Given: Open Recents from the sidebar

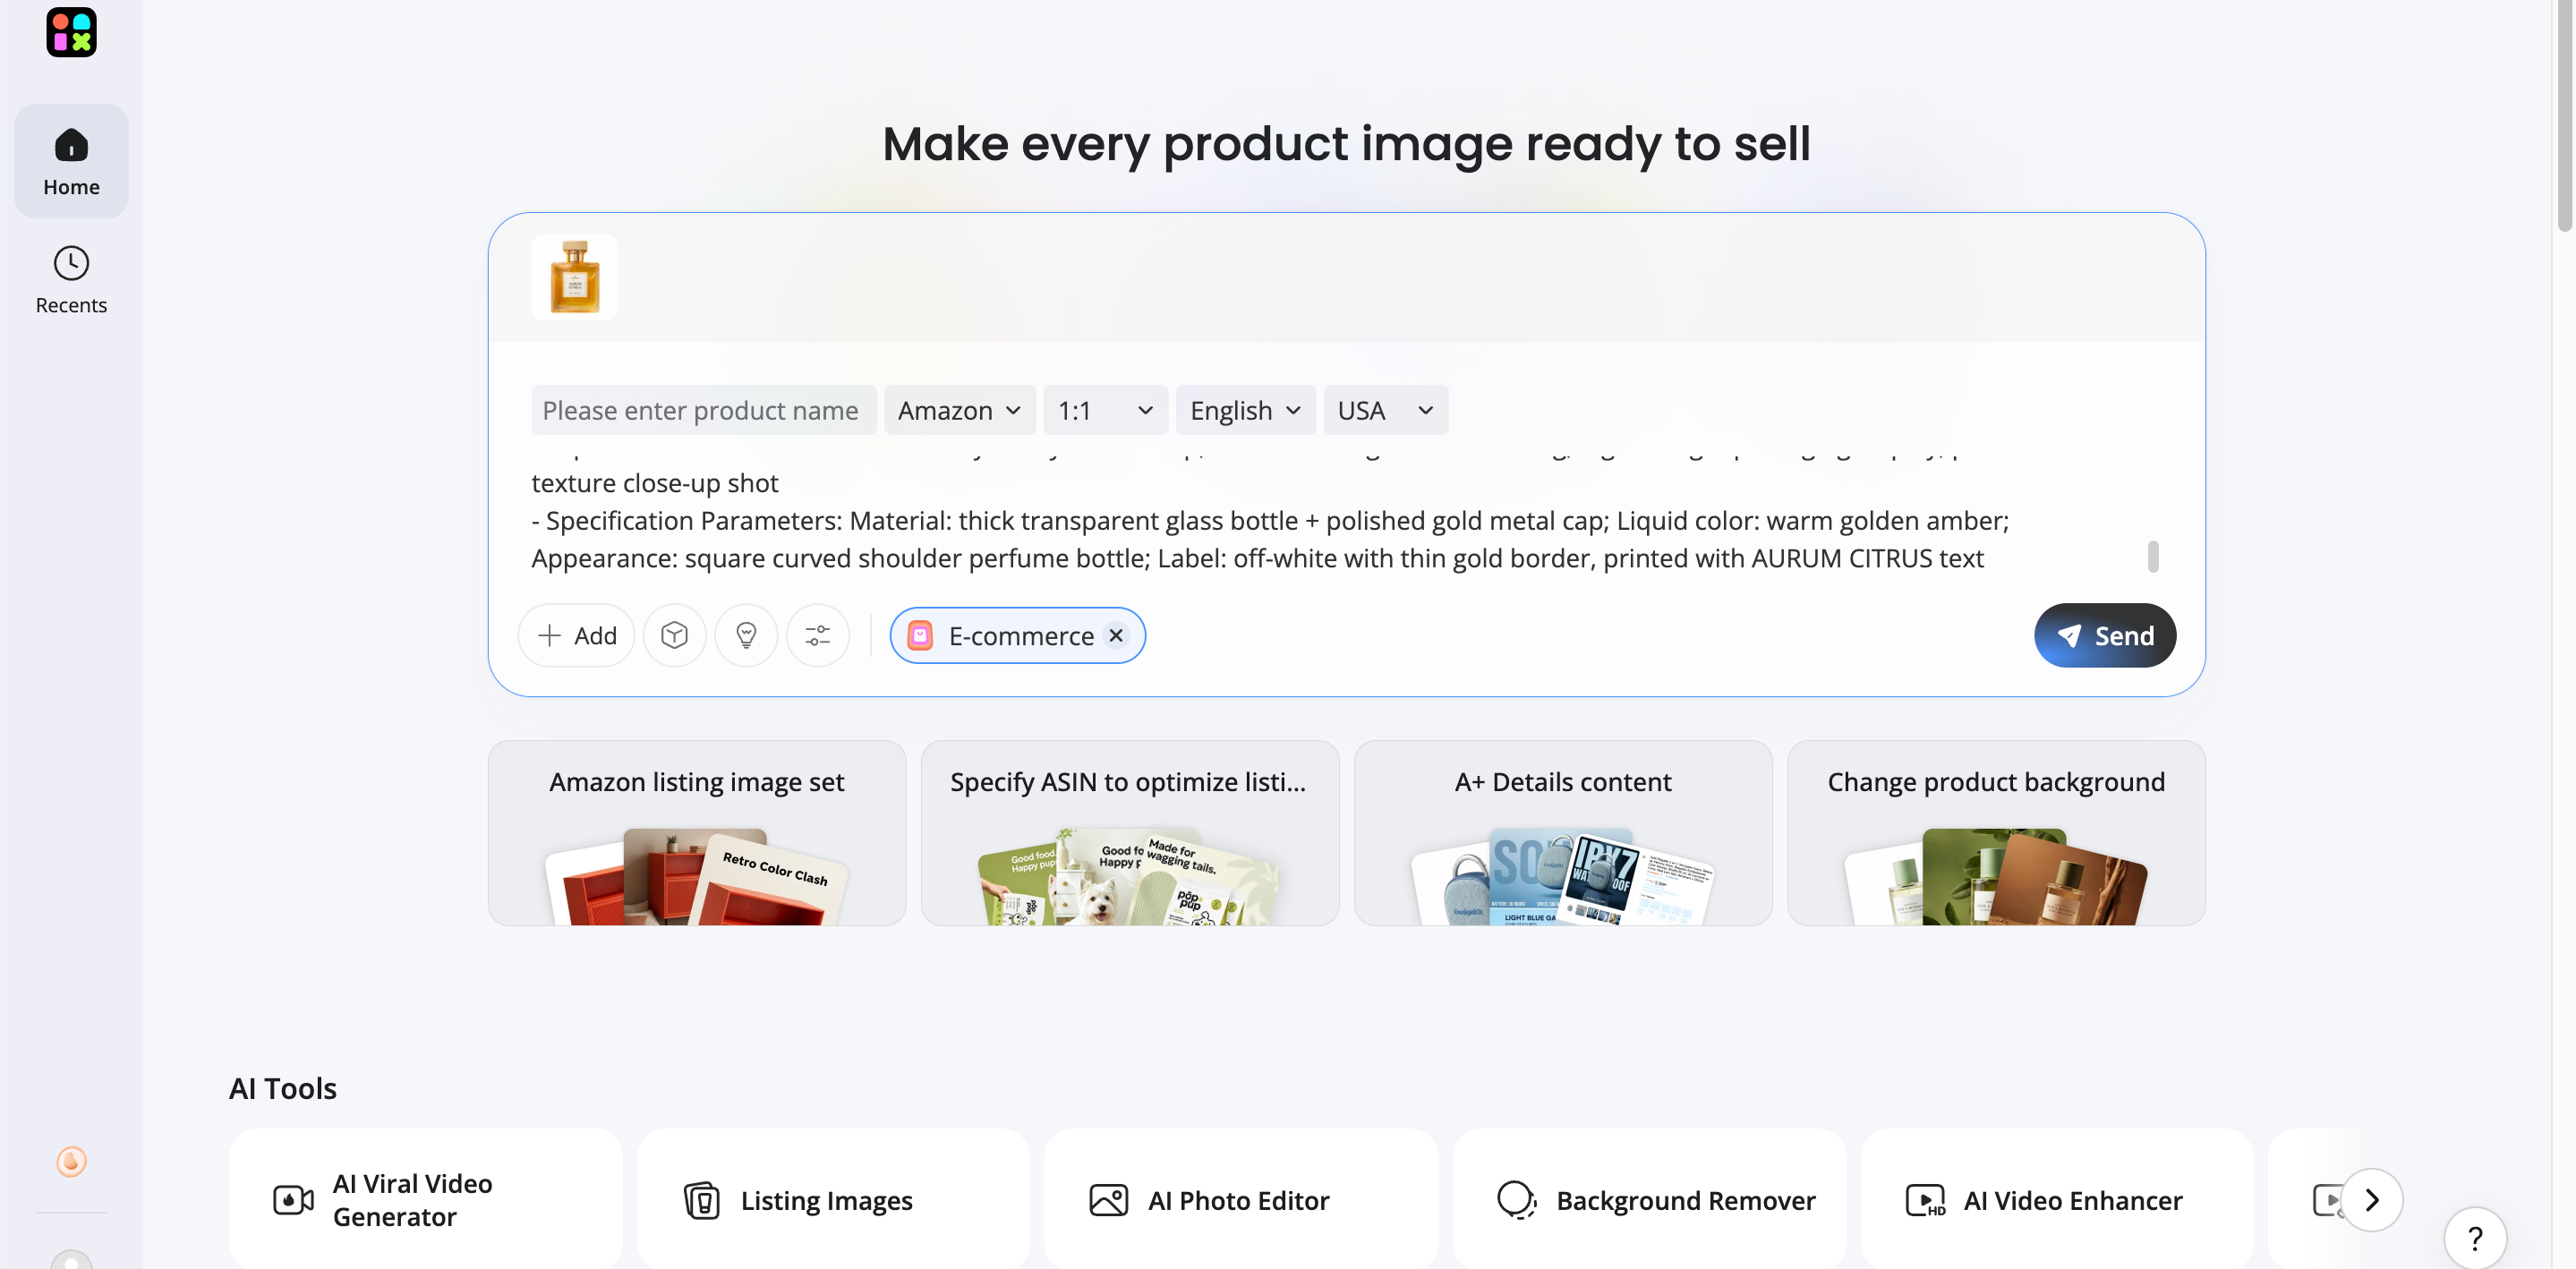Looking at the screenshot, I should [x=71, y=280].
